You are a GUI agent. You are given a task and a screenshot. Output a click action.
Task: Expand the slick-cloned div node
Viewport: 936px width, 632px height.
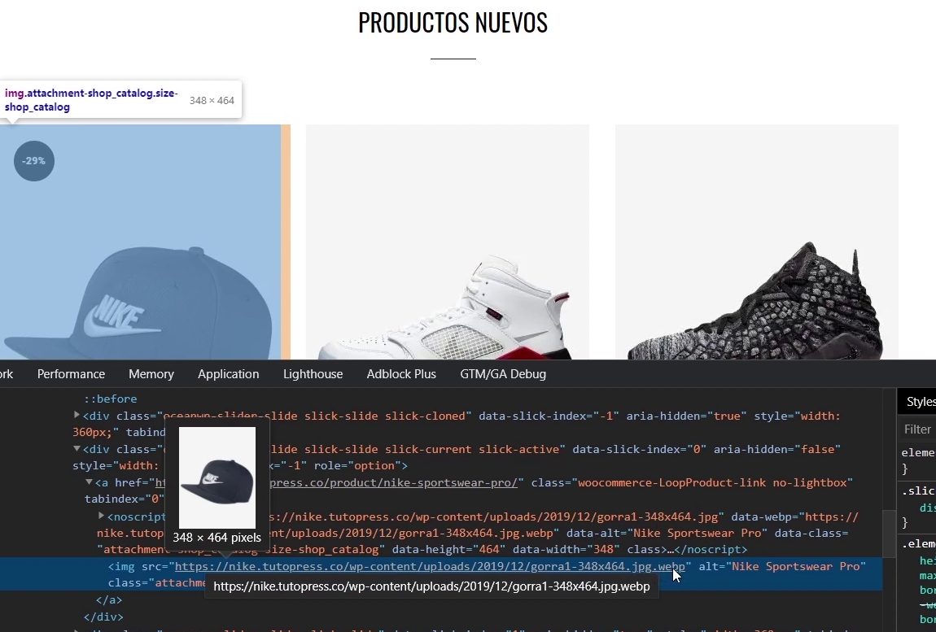point(77,415)
